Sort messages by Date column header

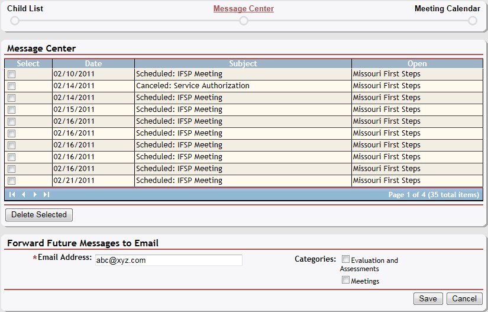coord(93,63)
